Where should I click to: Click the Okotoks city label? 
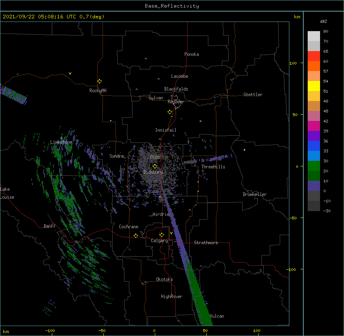tap(164, 279)
